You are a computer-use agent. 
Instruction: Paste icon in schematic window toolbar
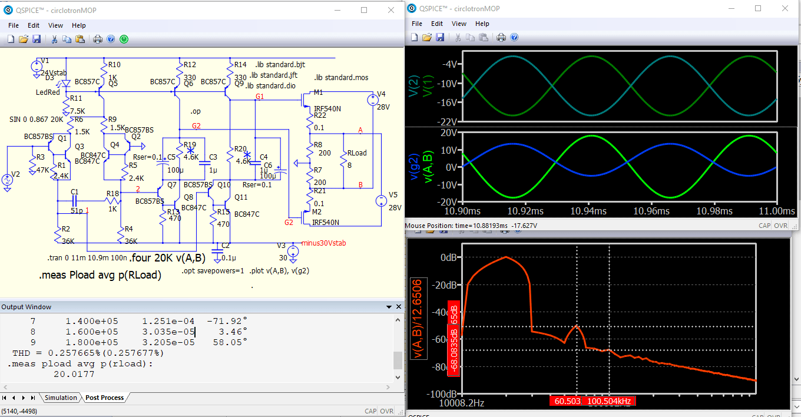tap(80, 39)
